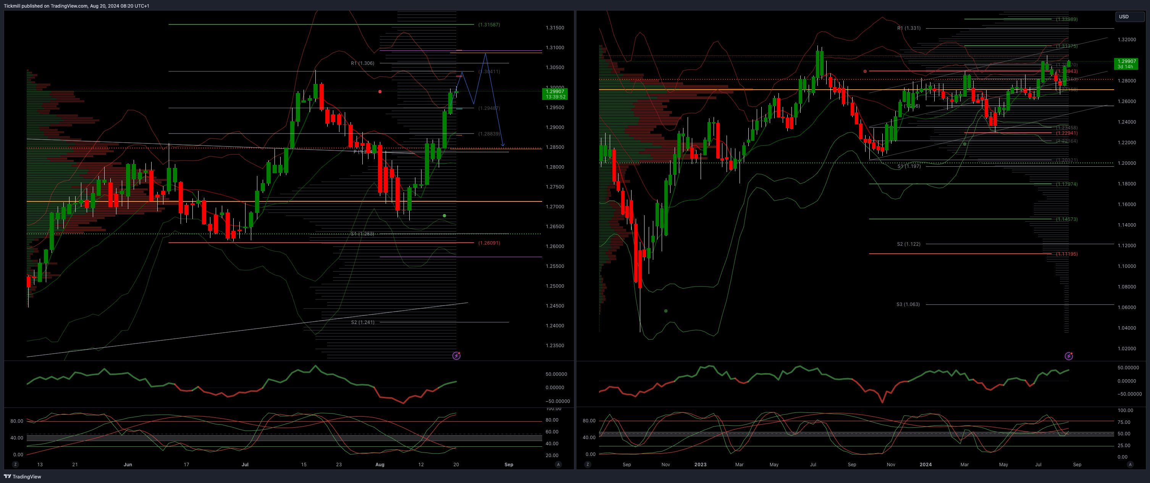Click the 1.31500 tick on left price axis

[x=555, y=27]
